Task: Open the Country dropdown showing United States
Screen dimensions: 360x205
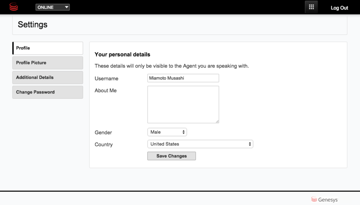Action: [x=200, y=144]
